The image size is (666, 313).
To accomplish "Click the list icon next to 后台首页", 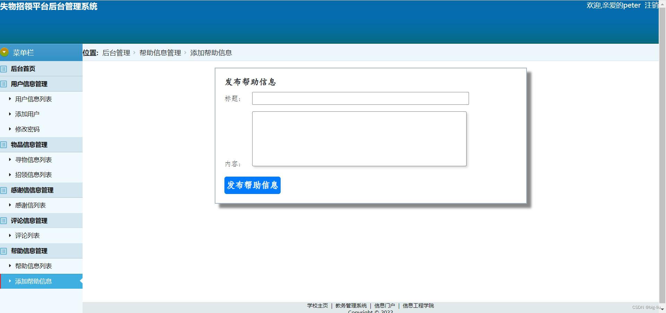I will click(x=3, y=69).
